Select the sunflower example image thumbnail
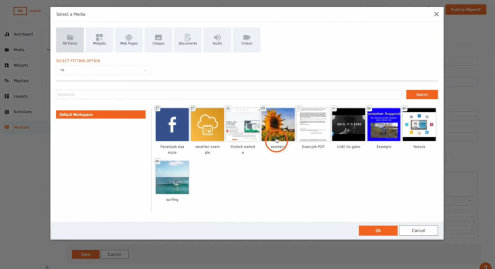The width and height of the screenshot is (495, 269). click(278, 124)
